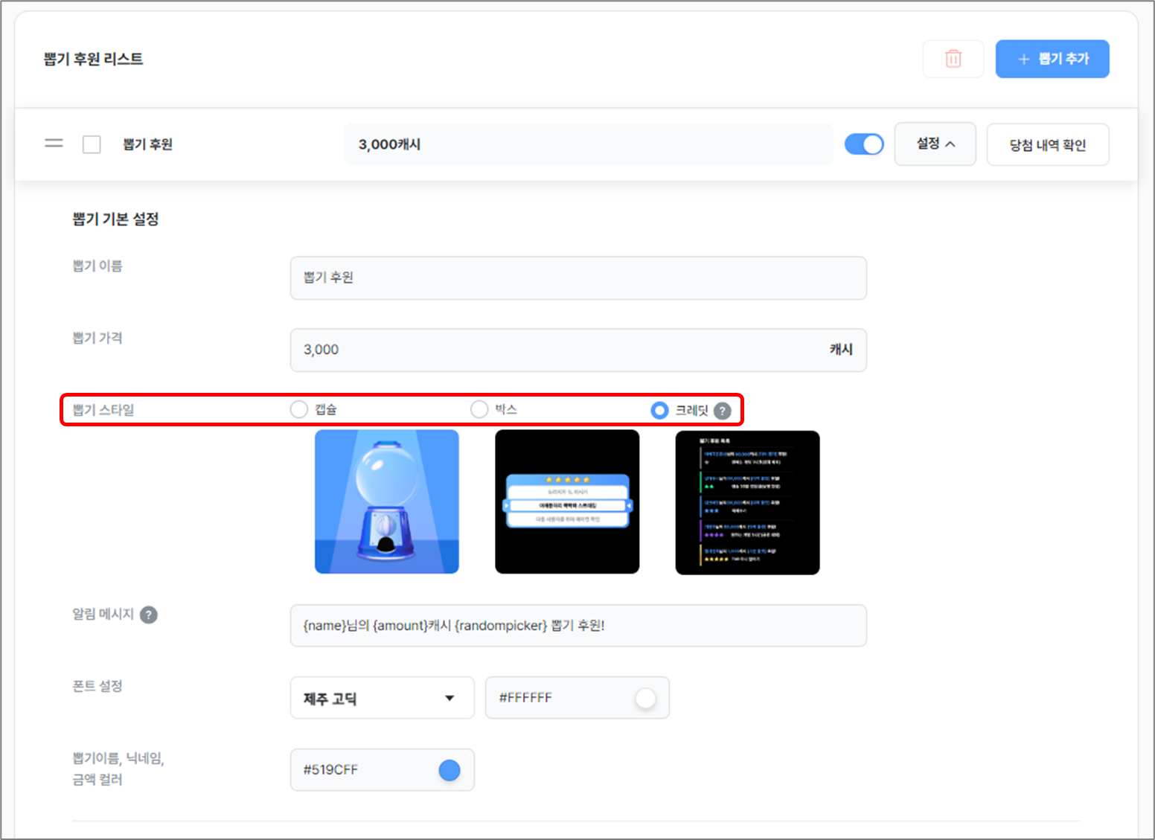Select the 크레딧 radio option
Screen dimensions: 1155x840
coord(659,410)
